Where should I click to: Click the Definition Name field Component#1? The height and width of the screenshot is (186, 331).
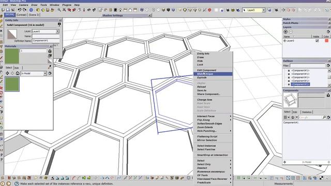46,40
